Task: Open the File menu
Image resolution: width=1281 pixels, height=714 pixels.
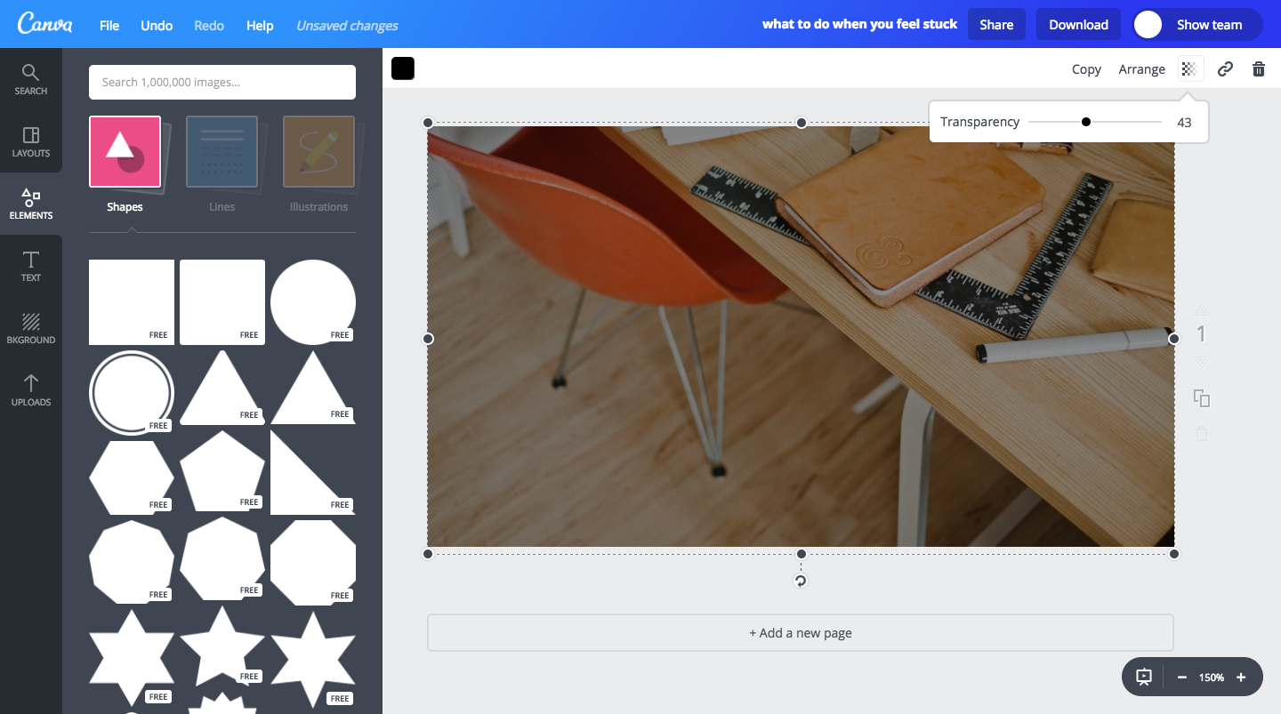Action: tap(109, 25)
